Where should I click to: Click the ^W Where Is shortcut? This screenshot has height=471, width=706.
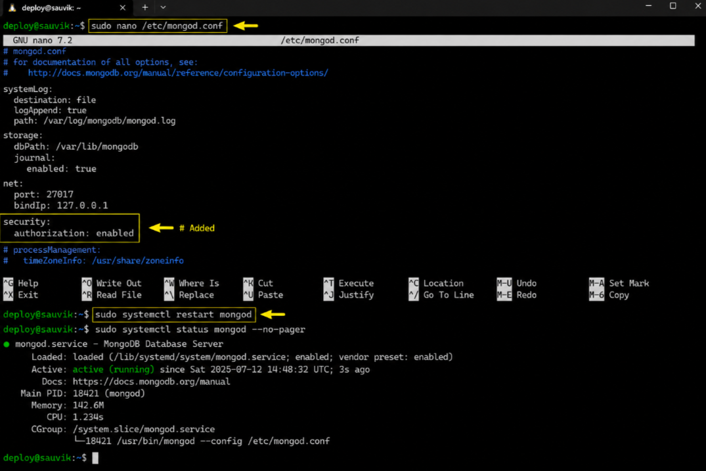192,283
